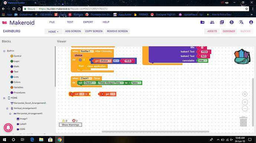Reload the browser page
The height and width of the screenshot is (143, 256).
(x=14, y=9)
